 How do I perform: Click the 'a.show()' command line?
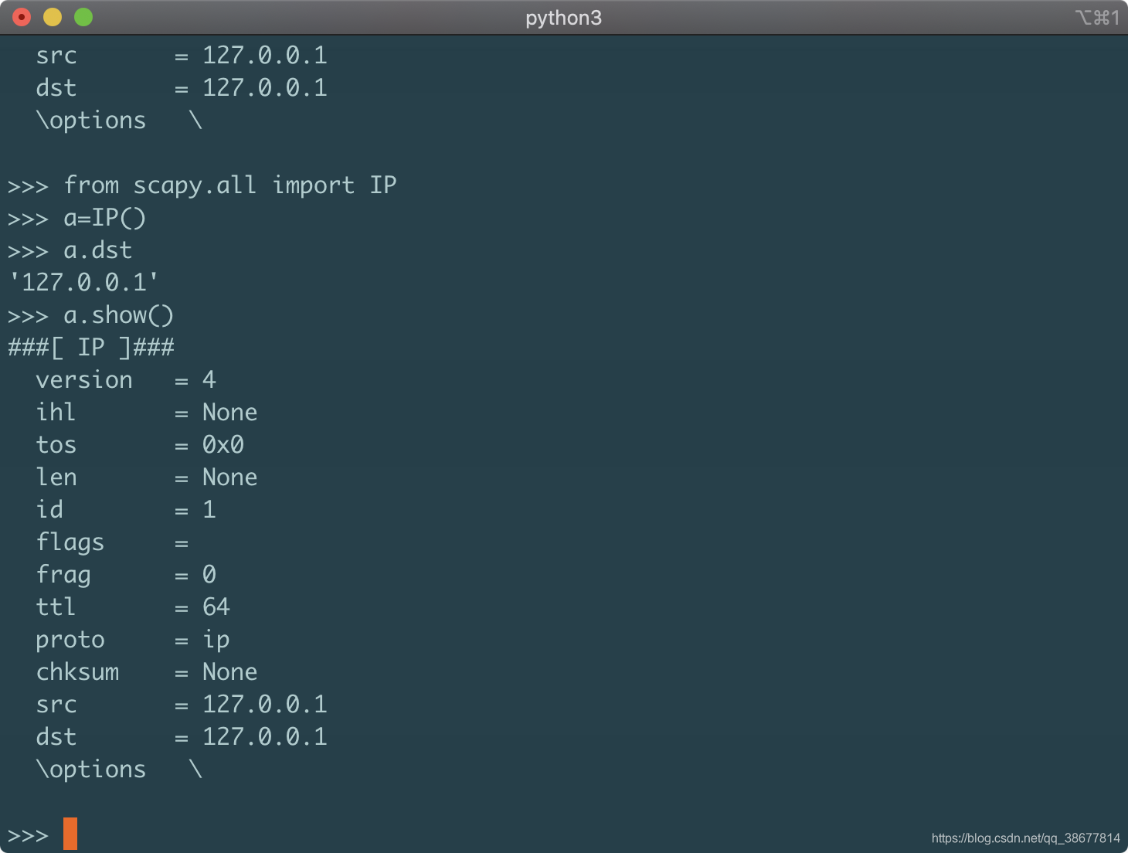[x=90, y=315]
